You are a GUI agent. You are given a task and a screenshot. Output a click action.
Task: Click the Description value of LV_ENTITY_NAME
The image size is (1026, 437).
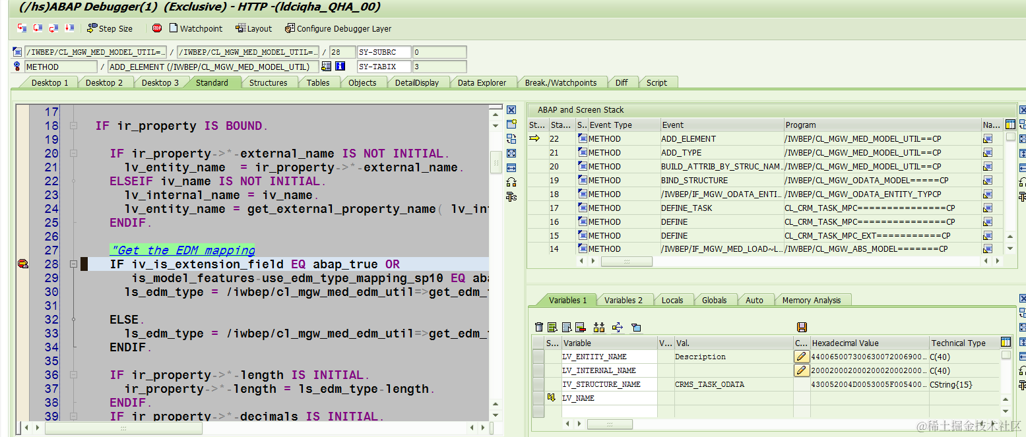700,357
